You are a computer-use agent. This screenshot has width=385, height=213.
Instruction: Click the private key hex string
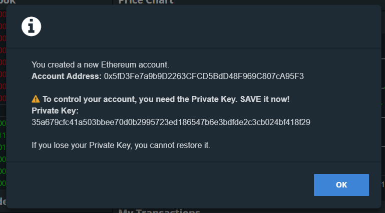(x=171, y=122)
